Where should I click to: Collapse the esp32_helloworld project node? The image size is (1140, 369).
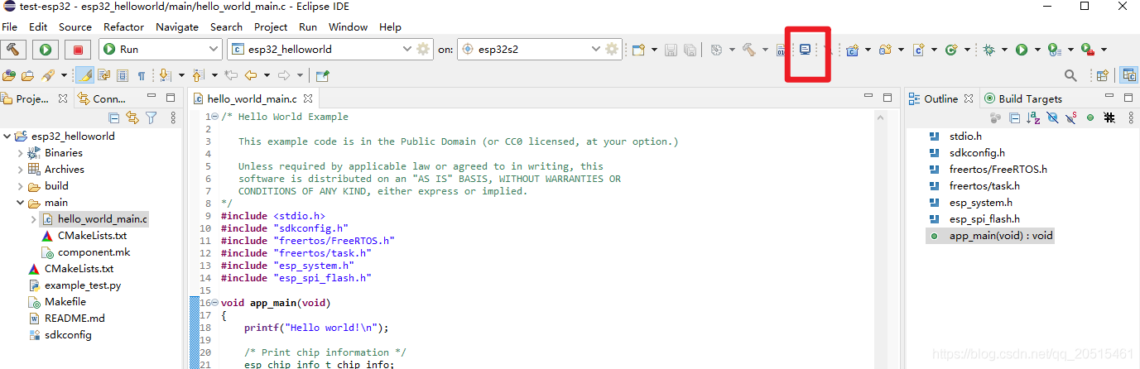[x=7, y=136]
